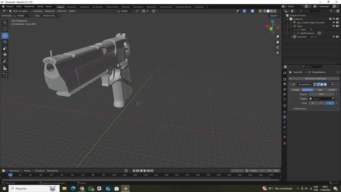Expand the Restrictions subpanel
The width and height of the screenshot is (341, 192).
click(300, 109)
